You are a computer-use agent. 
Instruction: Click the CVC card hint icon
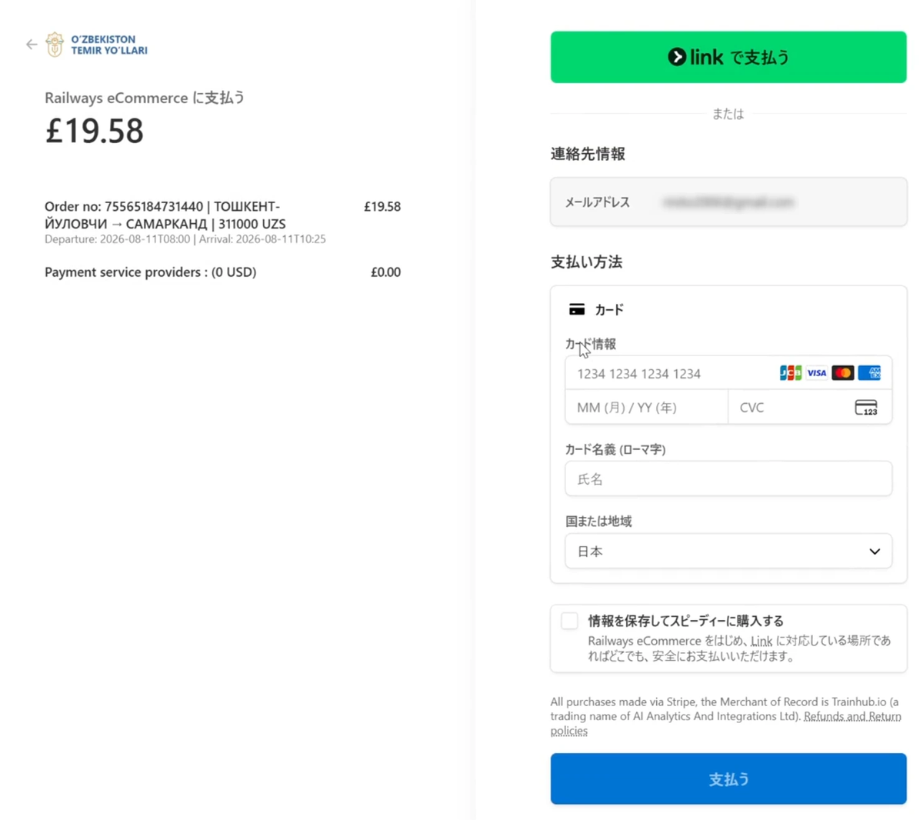(x=866, y=407)
